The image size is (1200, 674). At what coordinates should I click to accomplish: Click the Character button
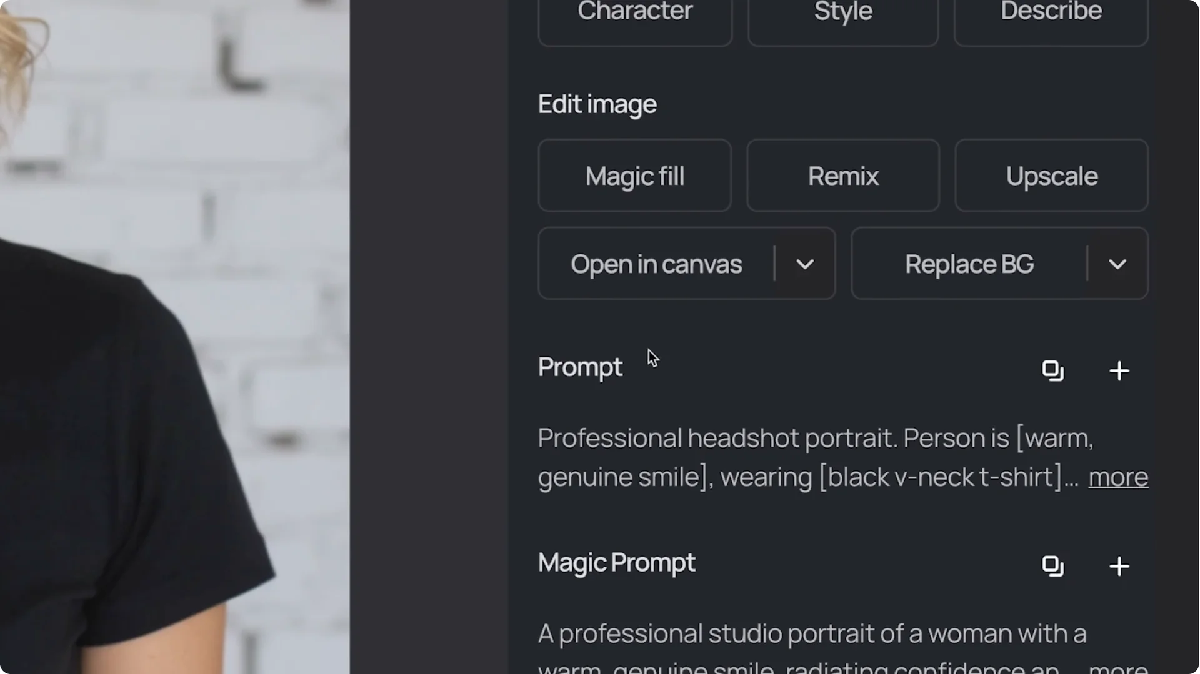635,14
